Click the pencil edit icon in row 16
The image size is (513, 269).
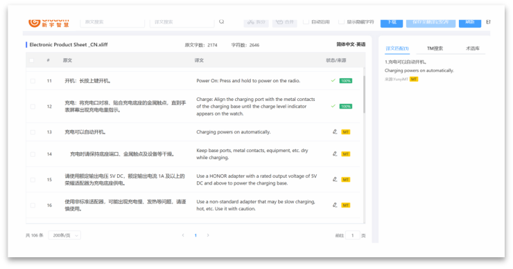pos(335,205)
